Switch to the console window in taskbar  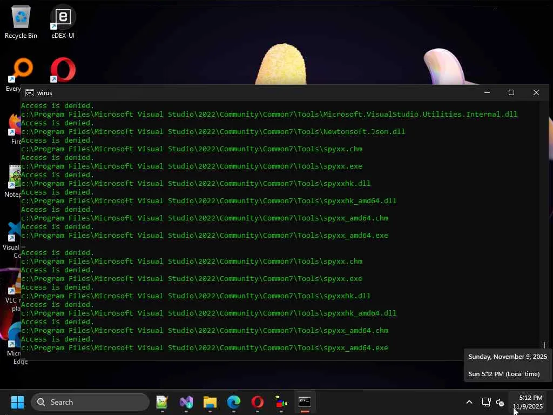[x=305, y=402]
